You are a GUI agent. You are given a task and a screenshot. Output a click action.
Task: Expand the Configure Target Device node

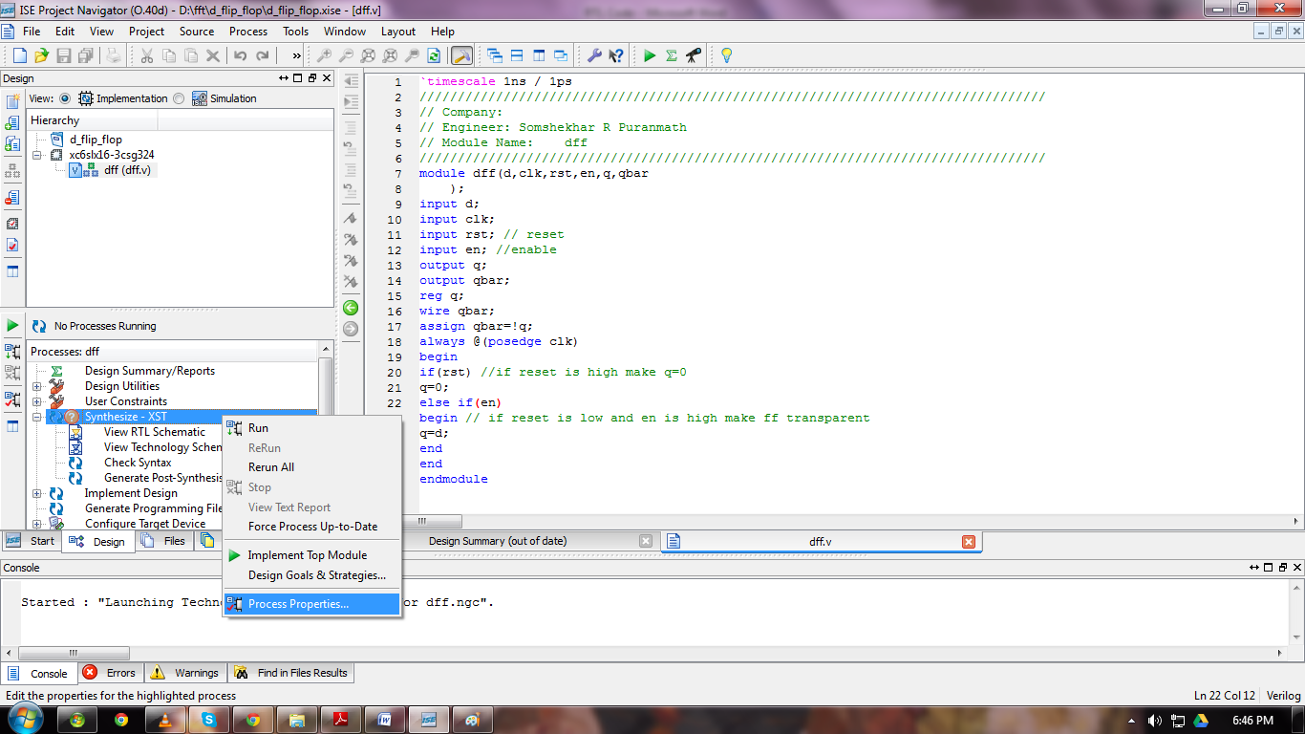click(x=37, y=524)
